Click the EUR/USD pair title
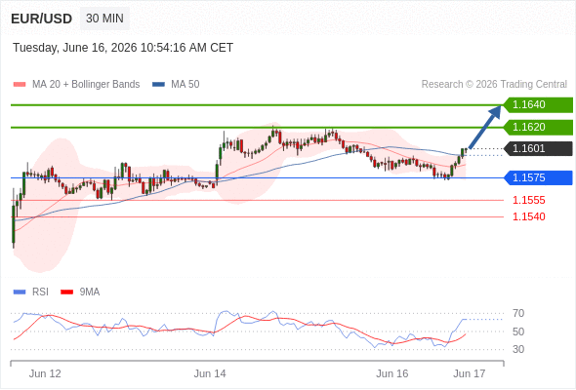The image size is (576, 390). (x=42, y=19)
